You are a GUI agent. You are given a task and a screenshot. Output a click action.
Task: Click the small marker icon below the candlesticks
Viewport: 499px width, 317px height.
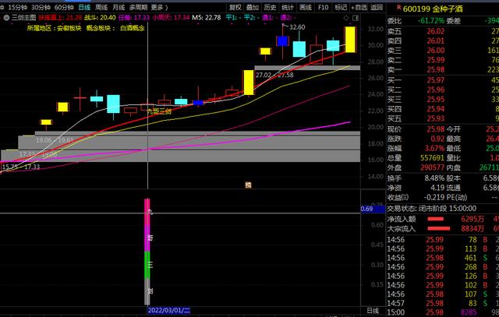[x=248, y=185]
